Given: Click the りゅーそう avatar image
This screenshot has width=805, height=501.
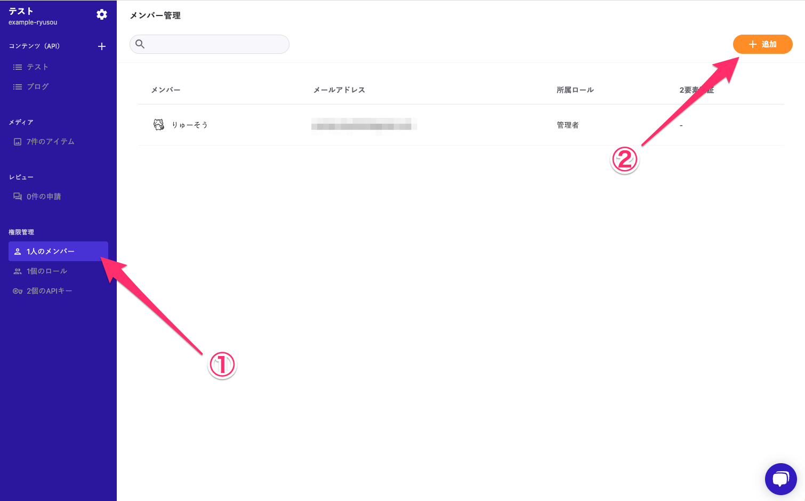Looking at the screenshot, I should pyautogui.click(x=159, y=125).
